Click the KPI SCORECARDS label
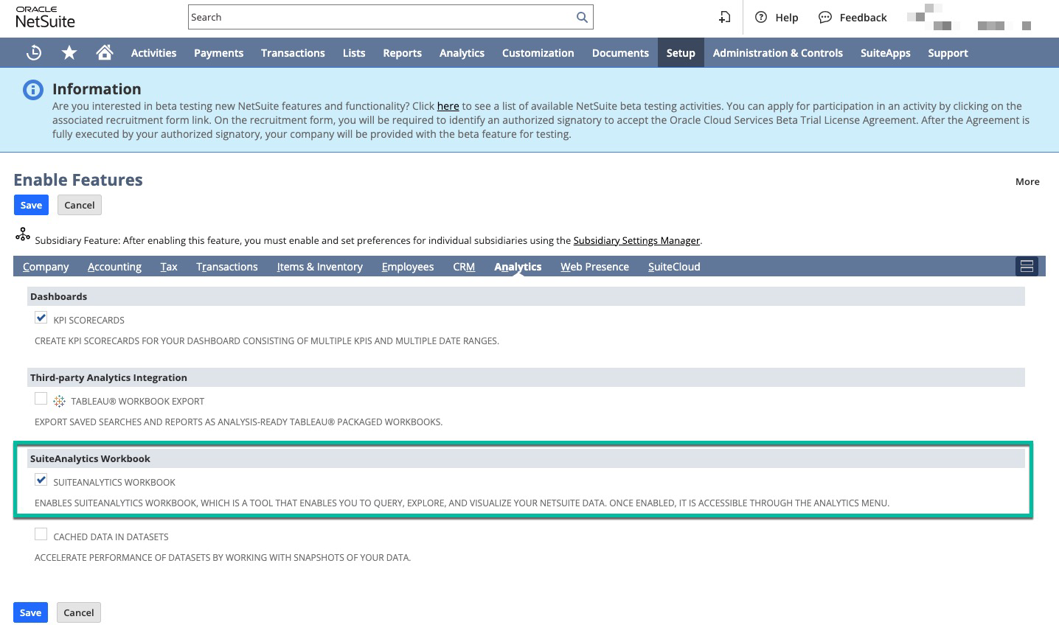The width and height of the screenshot is (1059, 636). [x=88, y=320]
